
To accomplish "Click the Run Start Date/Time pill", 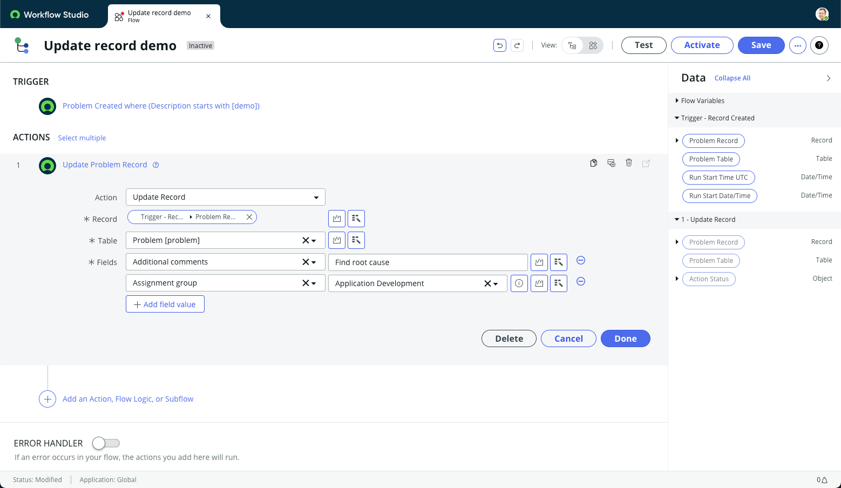I will click(720, 196).
